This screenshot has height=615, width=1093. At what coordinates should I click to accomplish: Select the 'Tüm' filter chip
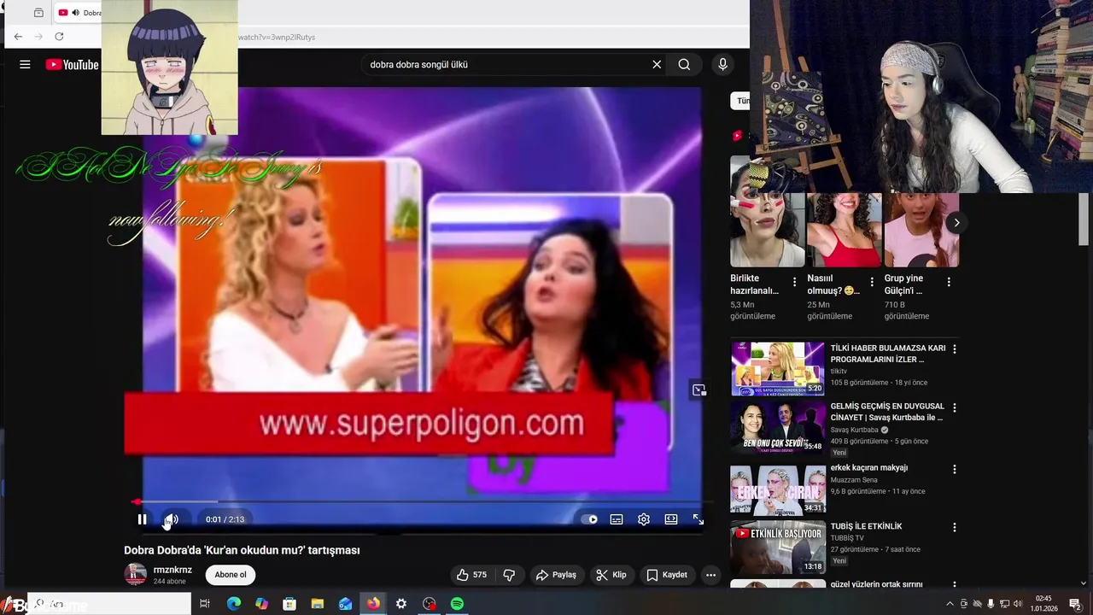coord(740,101)
